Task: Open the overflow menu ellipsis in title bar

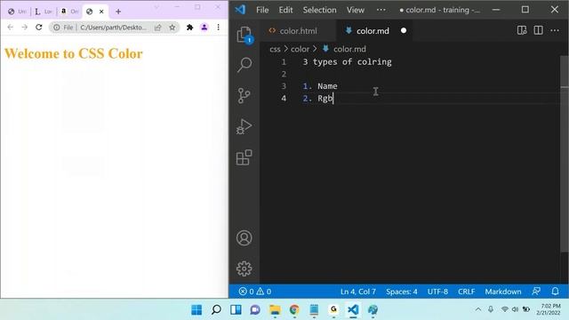Action: (381, 10)
